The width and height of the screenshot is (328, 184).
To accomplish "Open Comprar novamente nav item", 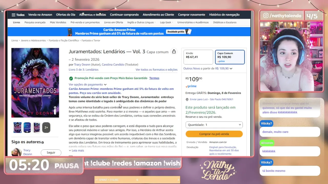I will tap(192, 15).
